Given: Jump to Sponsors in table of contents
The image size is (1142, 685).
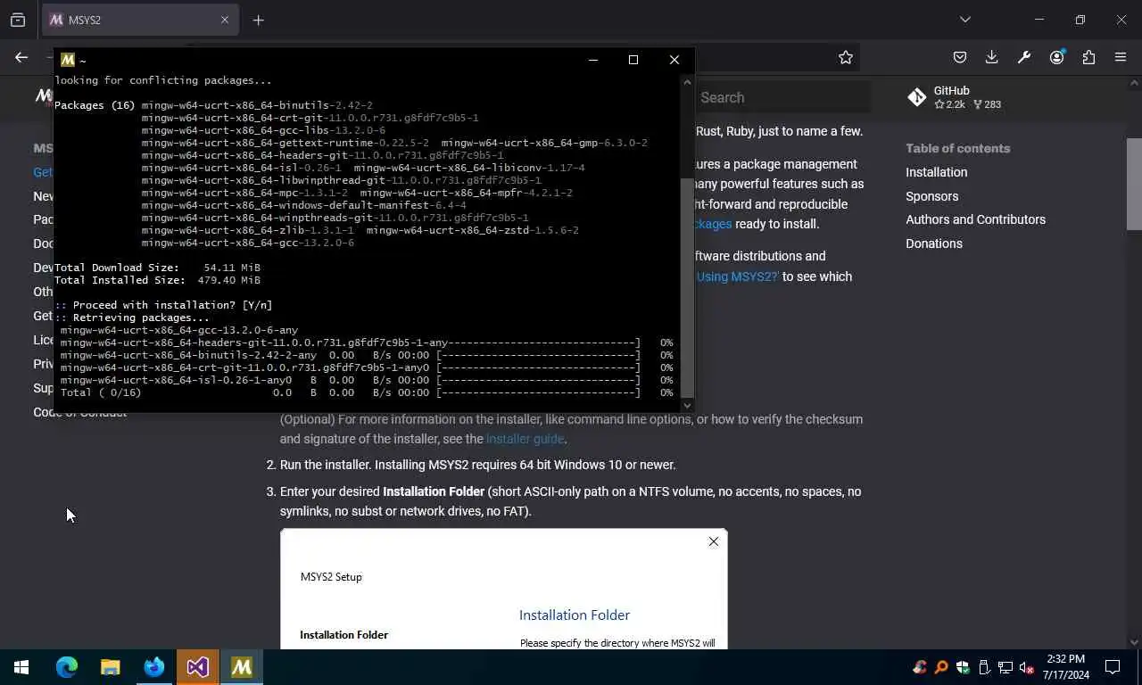Looking at the screenshot, I should click(931, 196).
